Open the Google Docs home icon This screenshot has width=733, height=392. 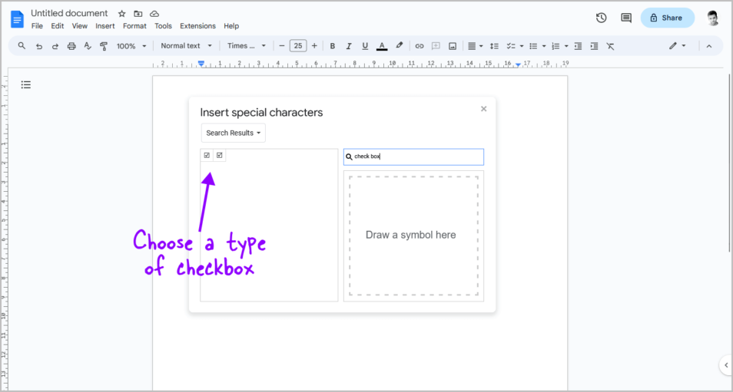pos(18,19)
